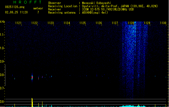
Task: Click the meteor count label
Action: coord(38,8)
